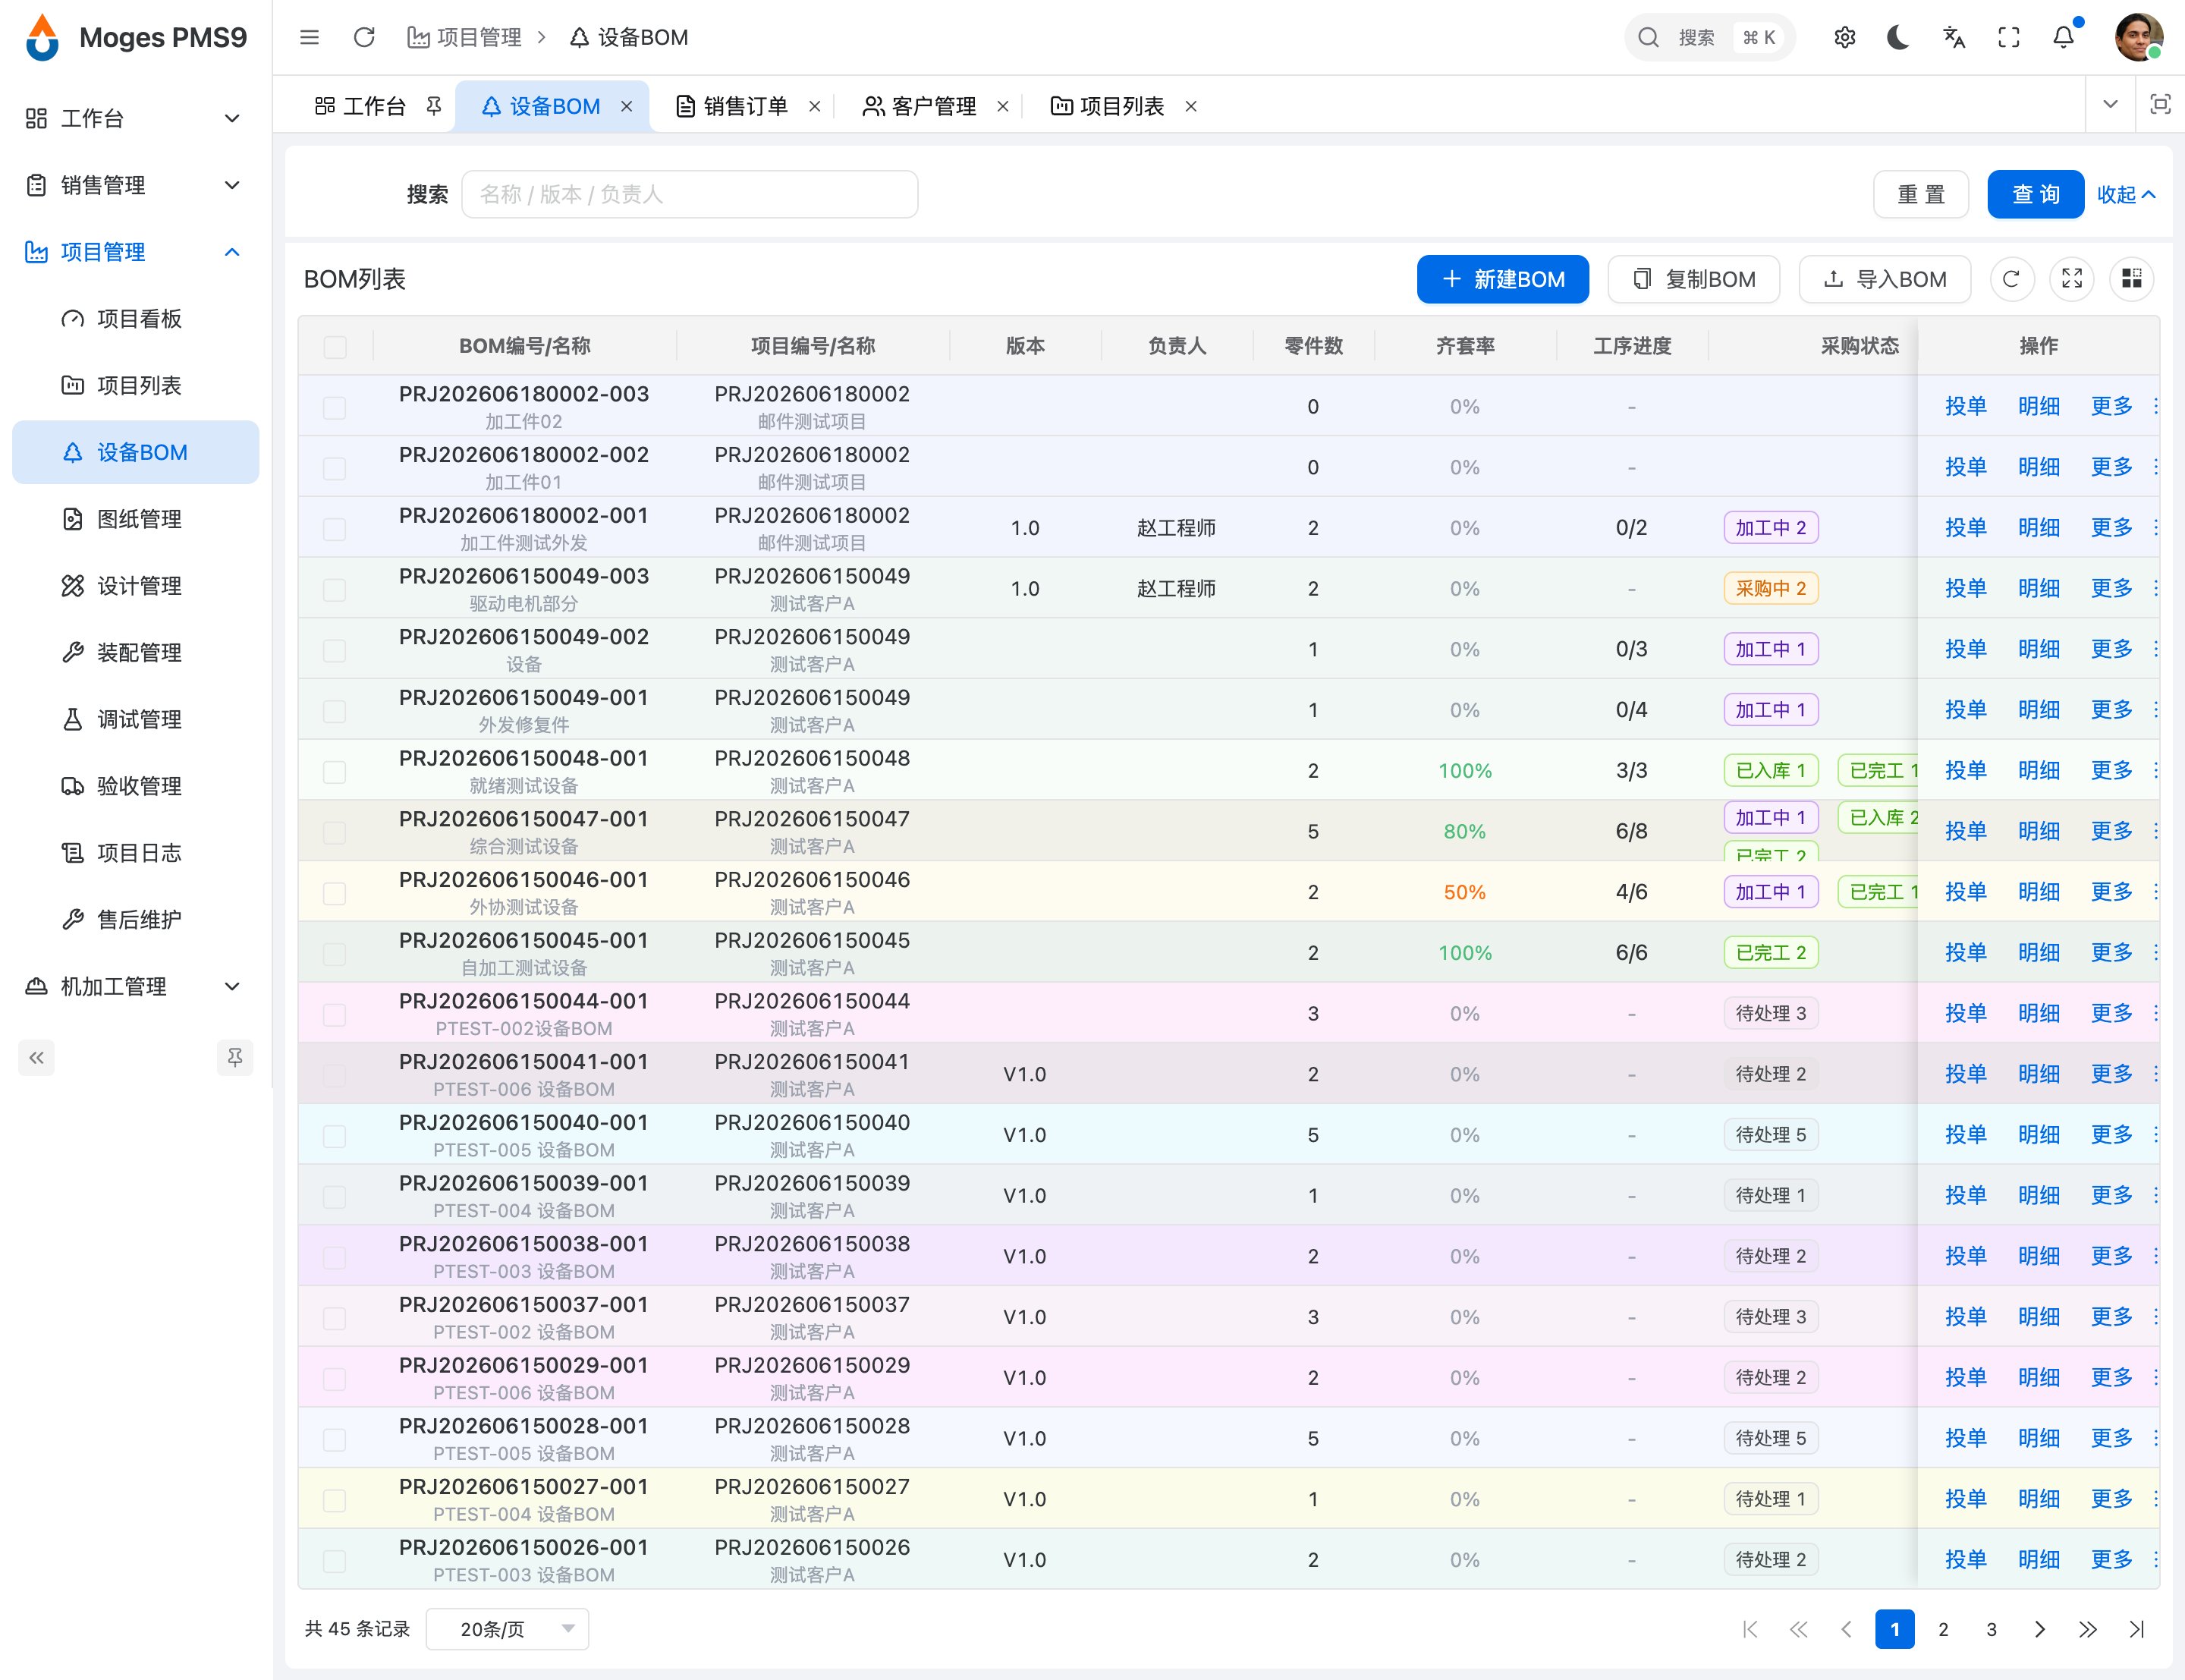
Task: Close the 客户管理 tab
Action: [1002, 106]
